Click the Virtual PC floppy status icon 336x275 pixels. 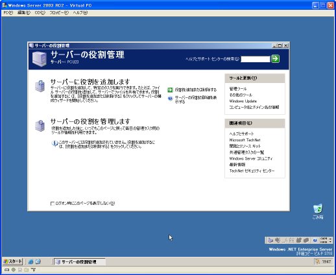click(20, 270)
